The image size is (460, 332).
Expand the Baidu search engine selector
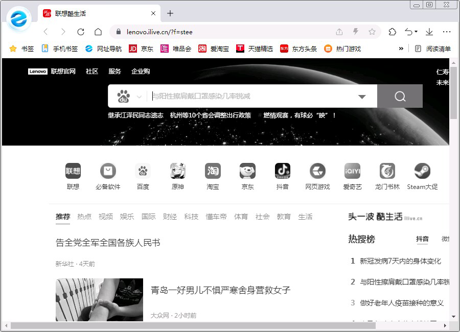[x=139, y=97]
